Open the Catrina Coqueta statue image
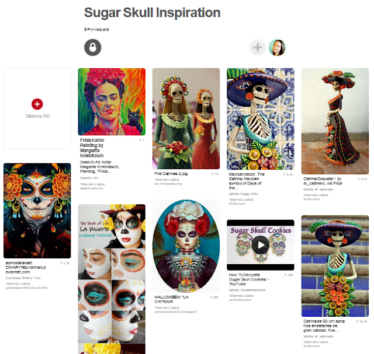Screen dimensions: 374x354 [335, 121]
